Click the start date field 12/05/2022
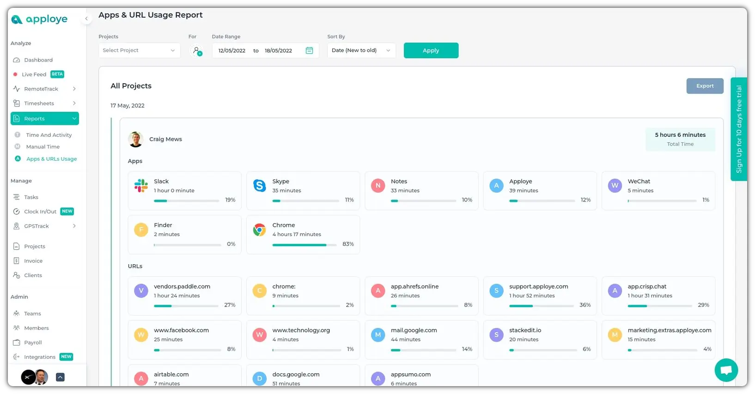This screenshot has width=755, height=394. coord(232,50)
